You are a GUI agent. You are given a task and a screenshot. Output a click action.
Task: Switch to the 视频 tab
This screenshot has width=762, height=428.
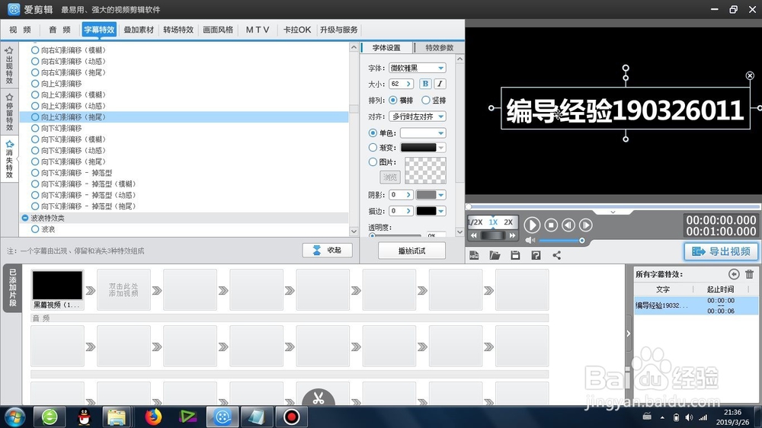pyautogui.click(x=20, y=30)
